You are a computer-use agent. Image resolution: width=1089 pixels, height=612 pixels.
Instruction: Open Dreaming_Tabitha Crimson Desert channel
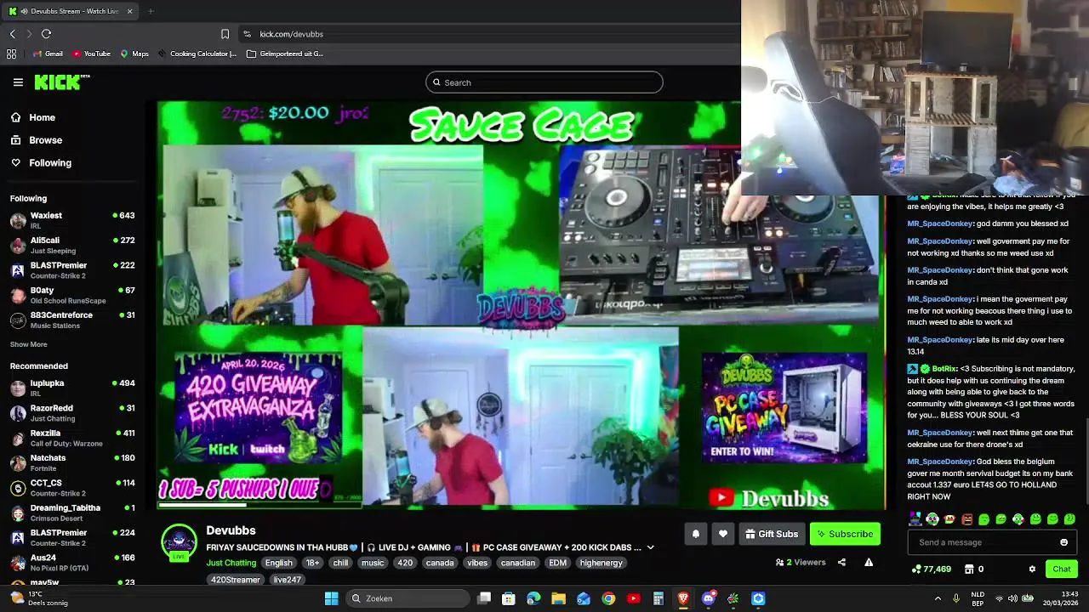(x=72, y=513)
